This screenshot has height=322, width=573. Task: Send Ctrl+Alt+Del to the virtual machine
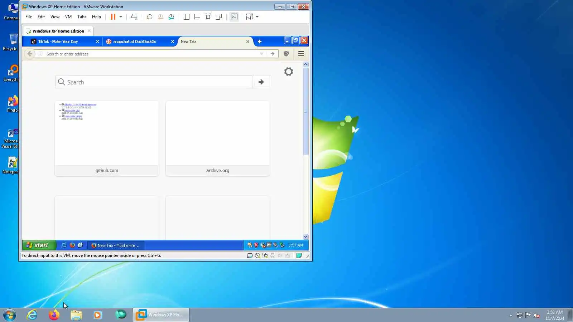[134, 17]
